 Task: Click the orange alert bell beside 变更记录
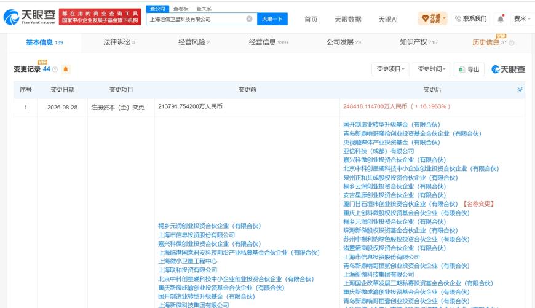[66, 69]
